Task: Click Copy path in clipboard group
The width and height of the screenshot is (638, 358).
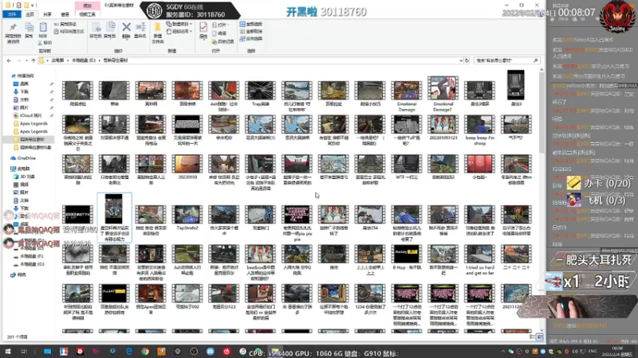Action: tap(65, 25)
